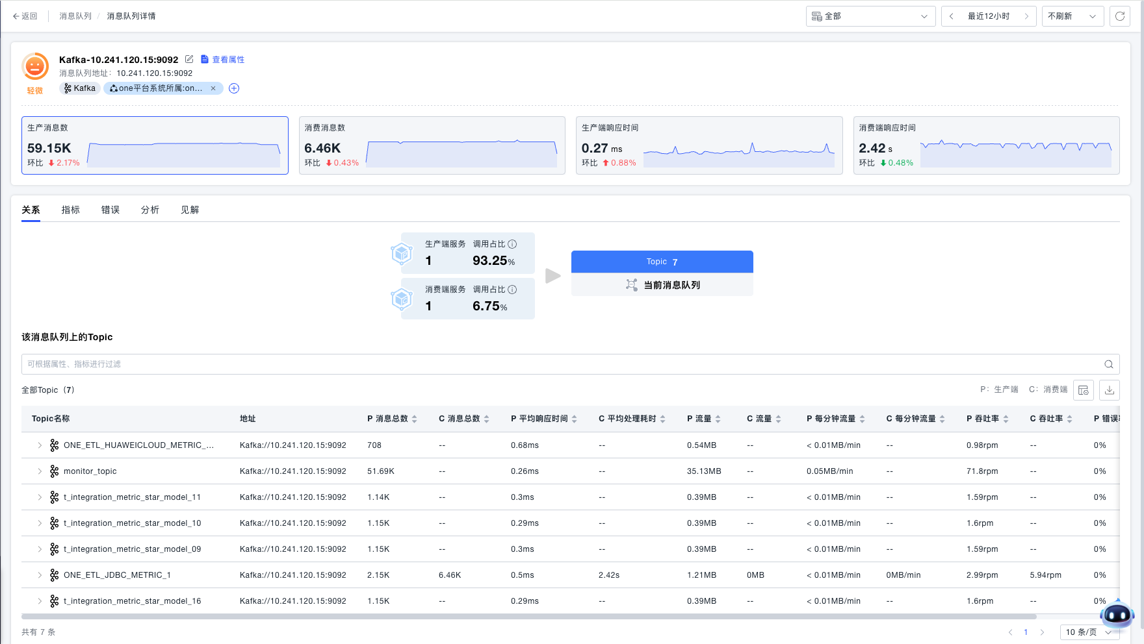1144x644 pixels.
Task: Switch to the 指标 tab
Action: pyautogui.click(x=70, y=210)
